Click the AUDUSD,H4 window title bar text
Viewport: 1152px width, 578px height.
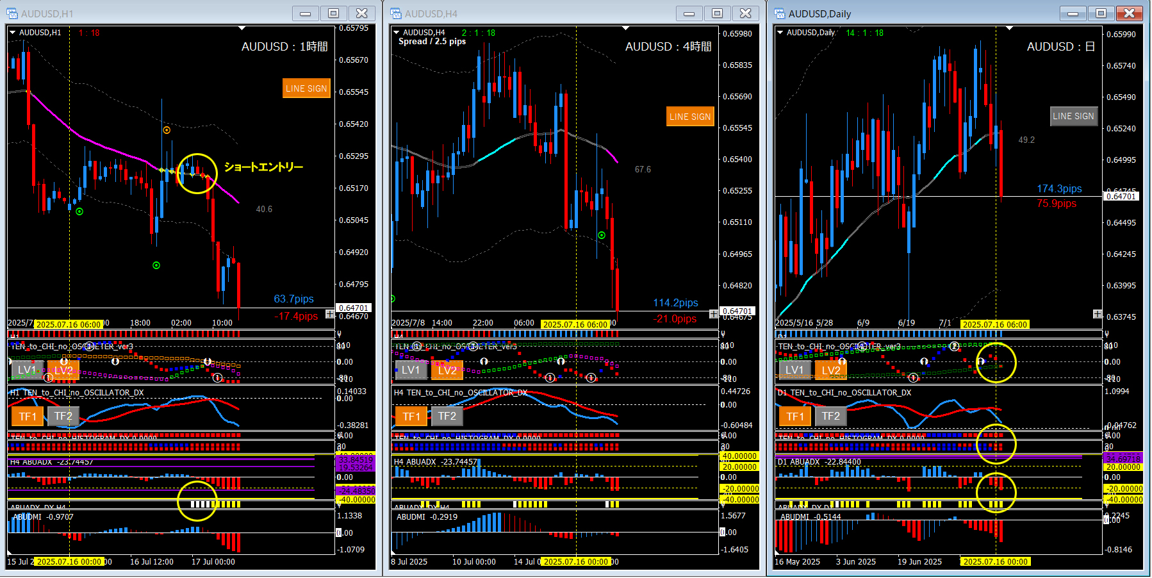coord(431,13)
